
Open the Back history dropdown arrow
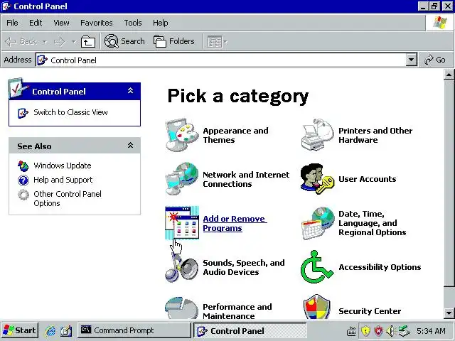[44, 42]
